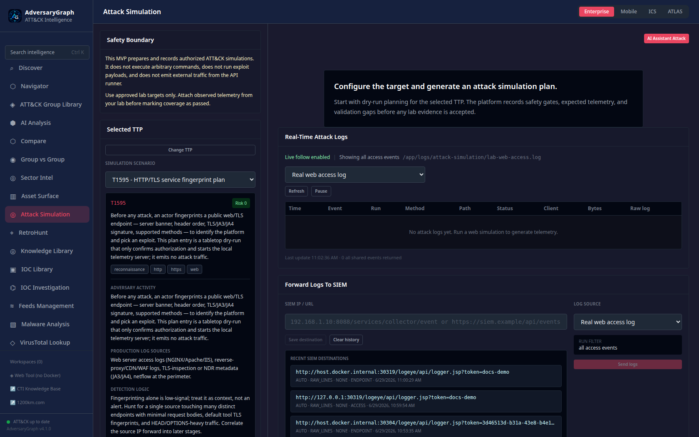The image size is (699, 437).
Task: Click the Bytes column header
Action: click(x=595, y=209)
